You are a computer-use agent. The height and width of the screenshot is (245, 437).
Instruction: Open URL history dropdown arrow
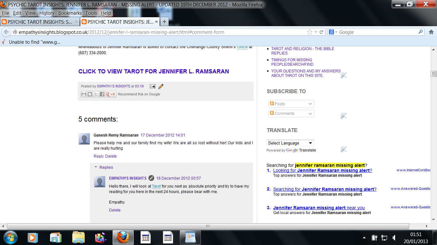(x=316, y=32)
